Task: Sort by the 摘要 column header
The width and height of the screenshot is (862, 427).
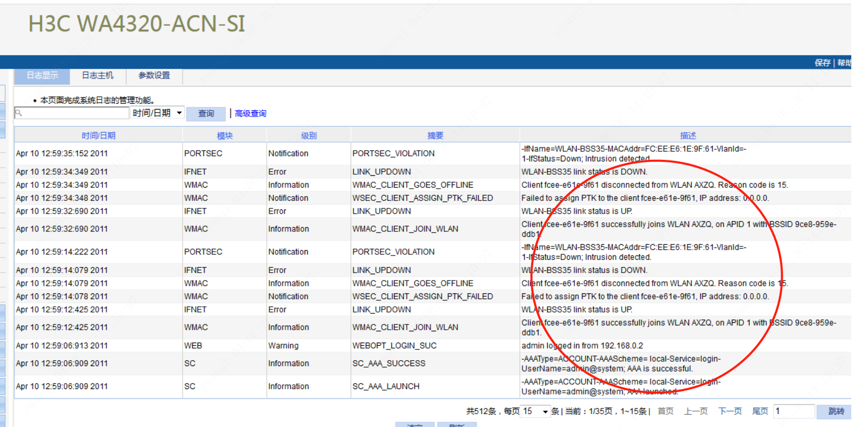Action: click(x=435, y=135)
